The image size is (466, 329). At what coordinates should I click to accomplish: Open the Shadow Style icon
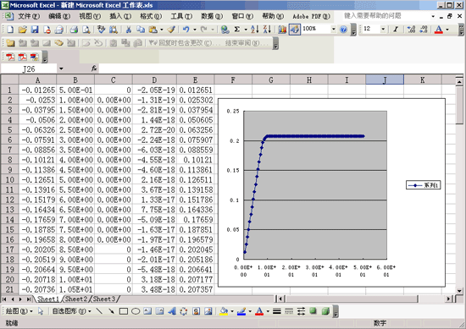pos(313,311)
